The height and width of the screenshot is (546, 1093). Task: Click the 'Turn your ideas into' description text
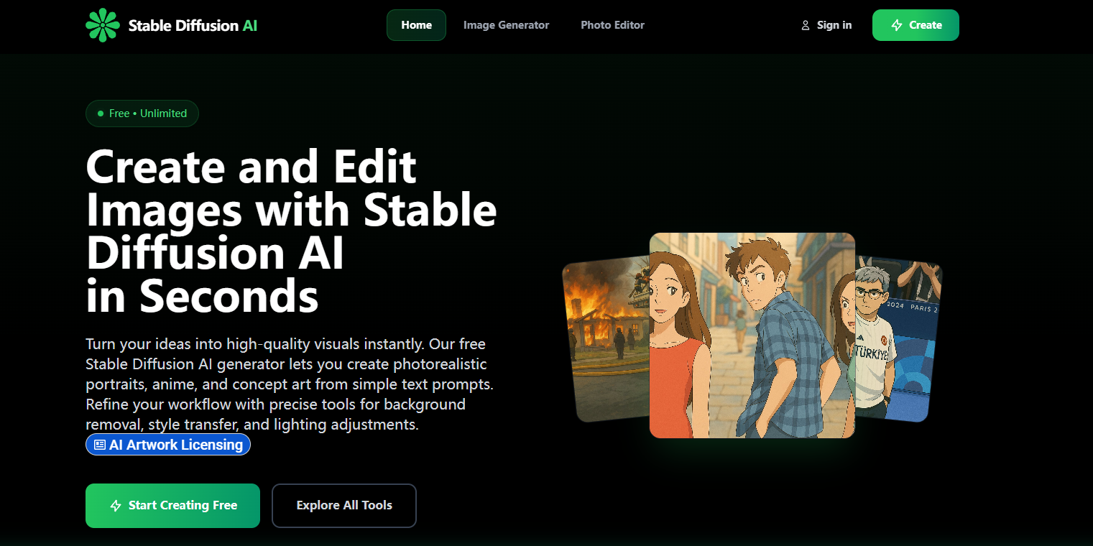289,384
